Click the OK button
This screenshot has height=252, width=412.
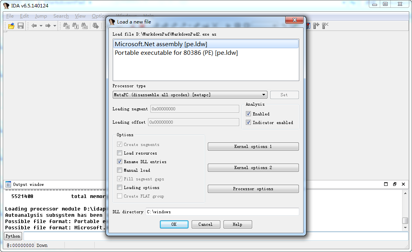[x=174, y=224]
